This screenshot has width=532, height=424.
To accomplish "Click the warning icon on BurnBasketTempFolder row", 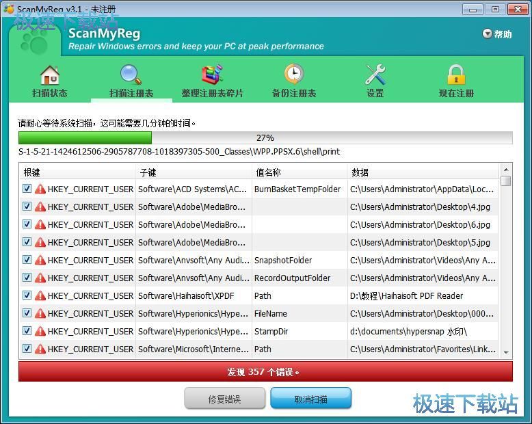I will coord(40,189).
